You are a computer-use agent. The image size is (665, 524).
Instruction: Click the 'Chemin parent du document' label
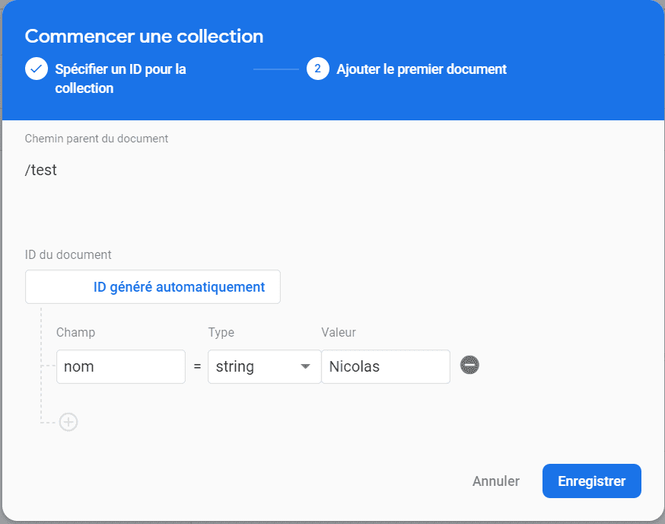click(x=97, y=139)
